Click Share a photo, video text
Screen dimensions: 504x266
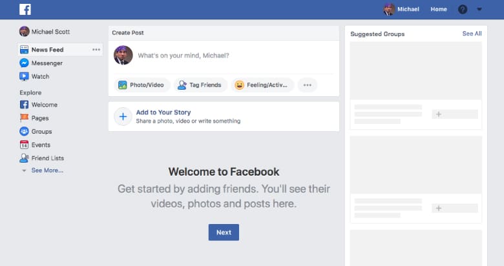pyautogui.click(x=188, y=121)
